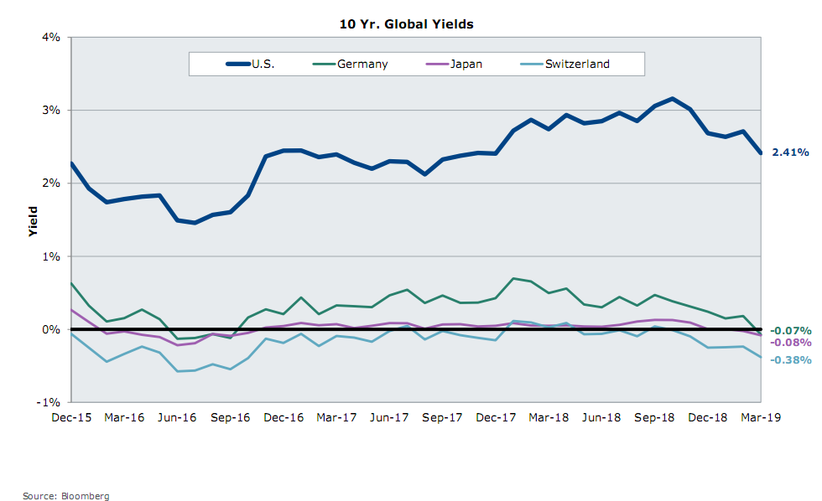Click the -0.38% Switzerland end value label

click(790, 359)
